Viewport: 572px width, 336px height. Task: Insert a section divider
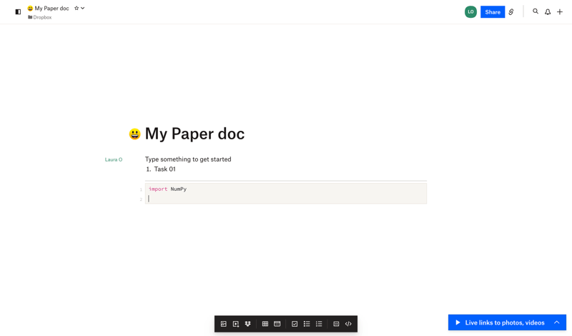[336, 324]
